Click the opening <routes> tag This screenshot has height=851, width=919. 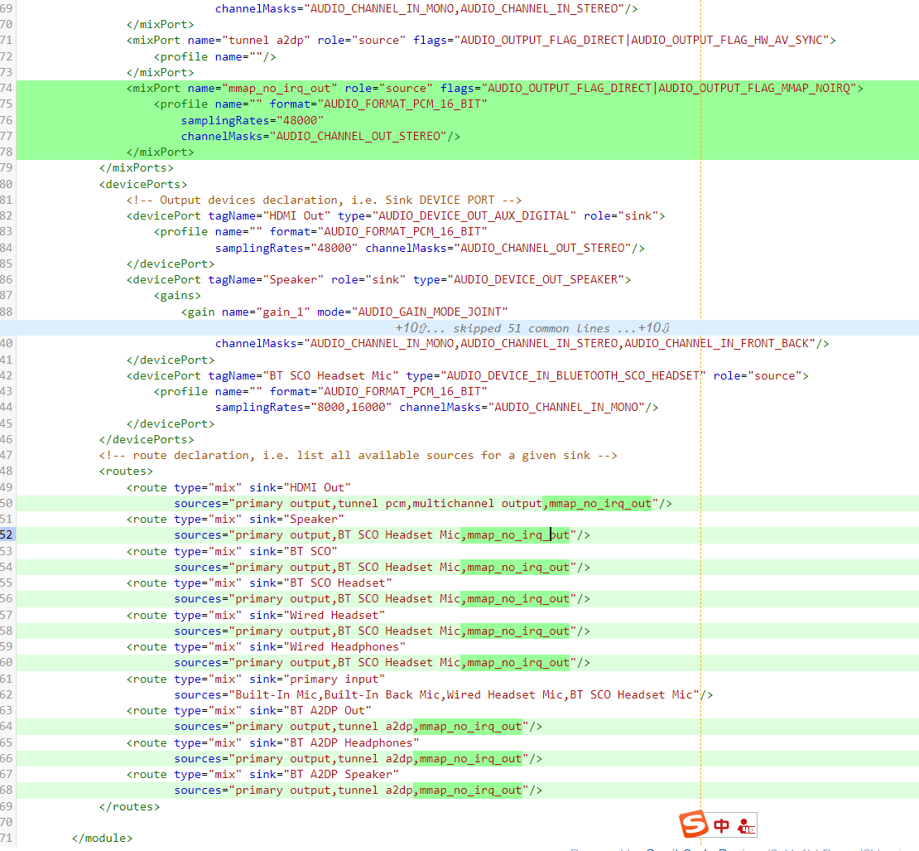pyautogui.click(x=126, y=471)
